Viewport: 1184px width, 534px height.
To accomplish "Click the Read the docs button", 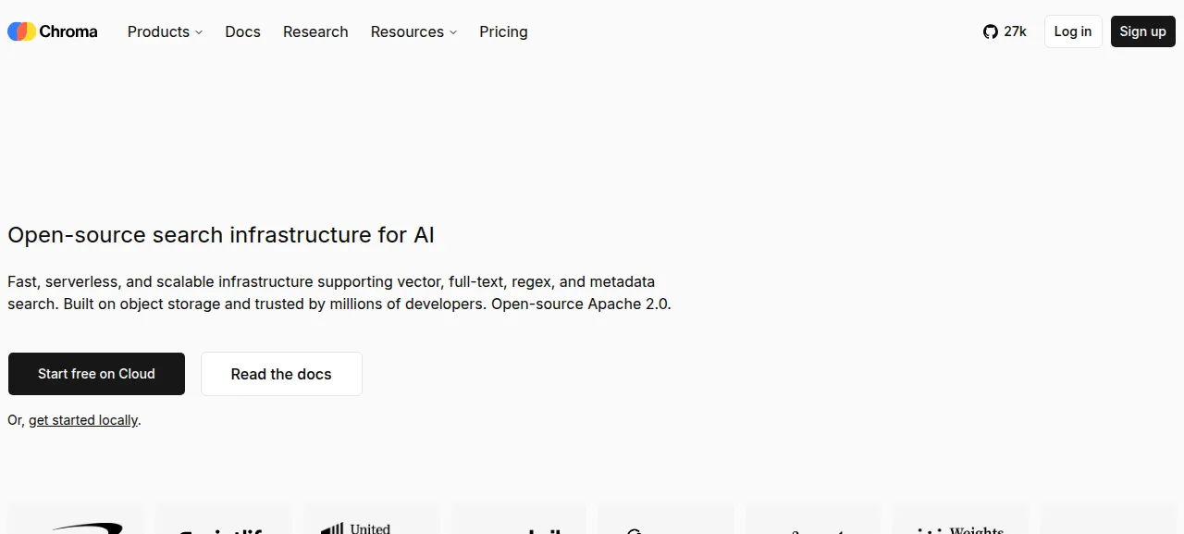I will click(281, 374).
